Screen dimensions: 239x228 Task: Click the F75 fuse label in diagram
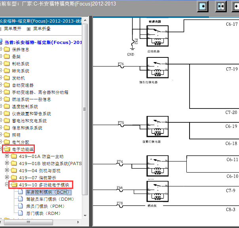pyautogui.click(x=121, y=123)
